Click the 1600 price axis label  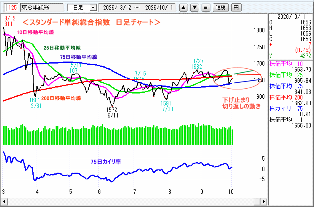coord(259,97)
